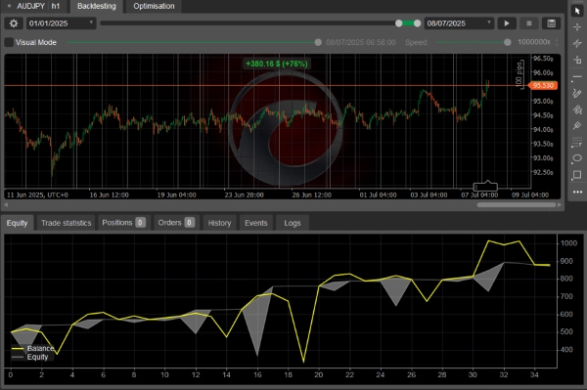Select the equidistant channel tool
The image size is (587, 390).
click(577, 109)
